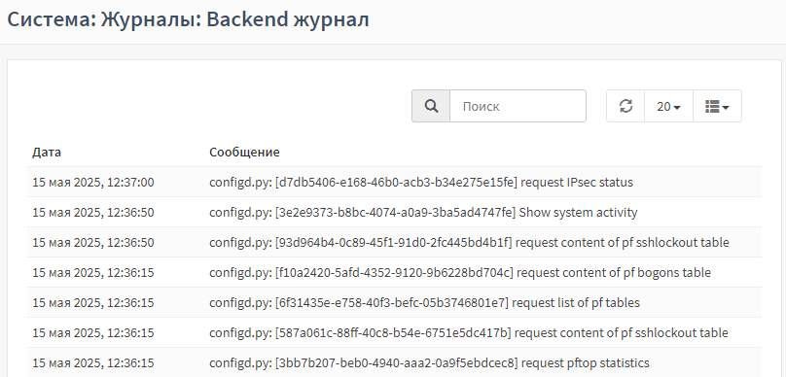Click the Сообщение column header

(244, 153)
